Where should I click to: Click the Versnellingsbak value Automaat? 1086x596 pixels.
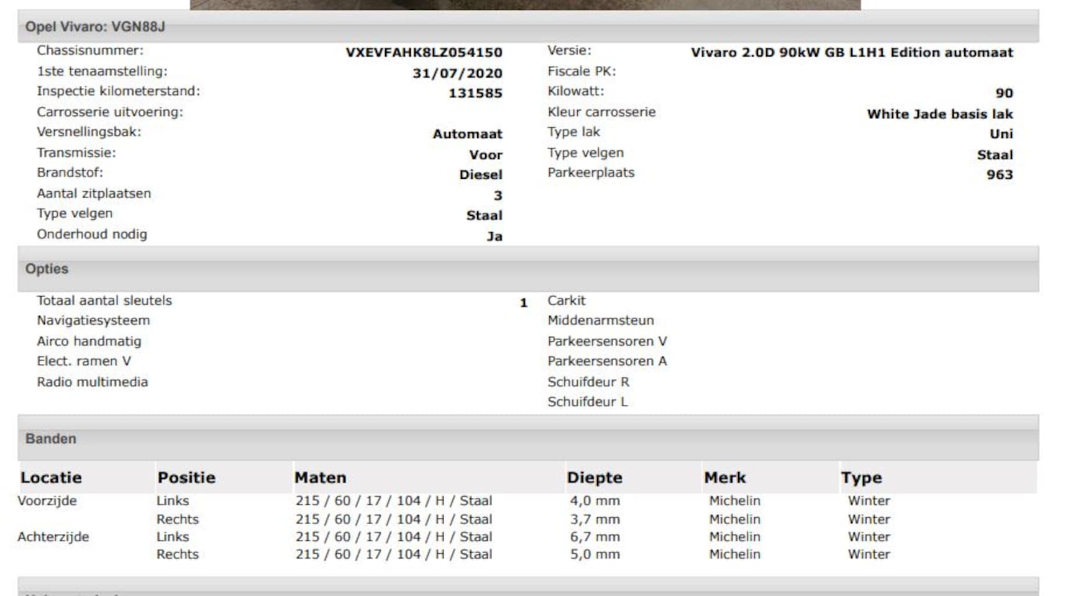pyautogui.click(x=467, y=134)
